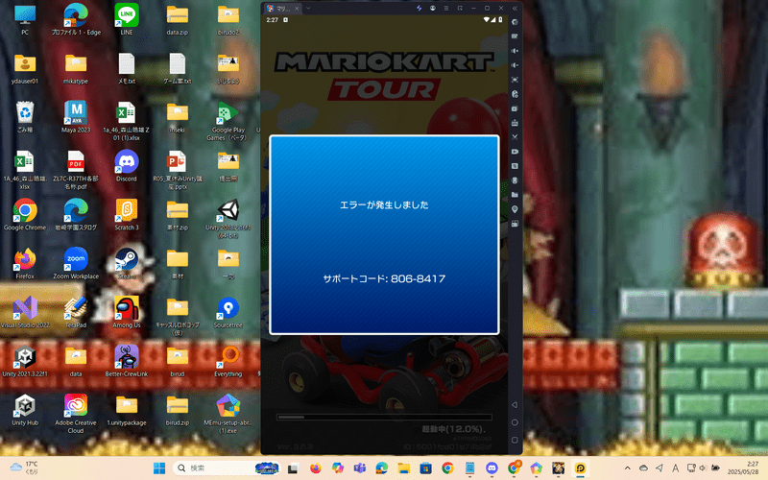Increase volume with emulator sidebar speaker-plus icon
This screenshot has height=480, width=768.
tap(515, 51)
